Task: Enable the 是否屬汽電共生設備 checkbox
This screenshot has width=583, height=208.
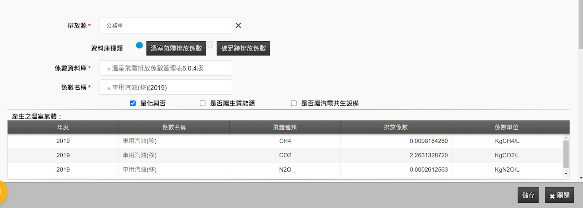Action: pos(294,103)
